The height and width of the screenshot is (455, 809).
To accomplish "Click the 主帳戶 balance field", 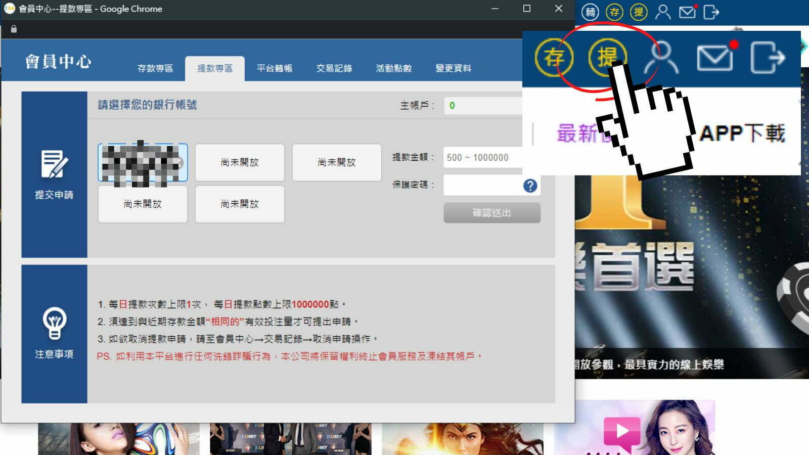I will (483, 105).
